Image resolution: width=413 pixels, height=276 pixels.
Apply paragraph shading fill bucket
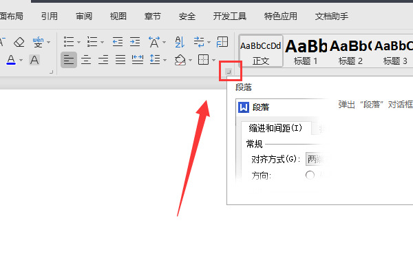coord(180,60)
